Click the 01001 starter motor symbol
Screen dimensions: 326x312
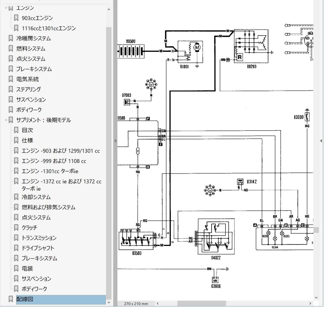coord(190,52)
